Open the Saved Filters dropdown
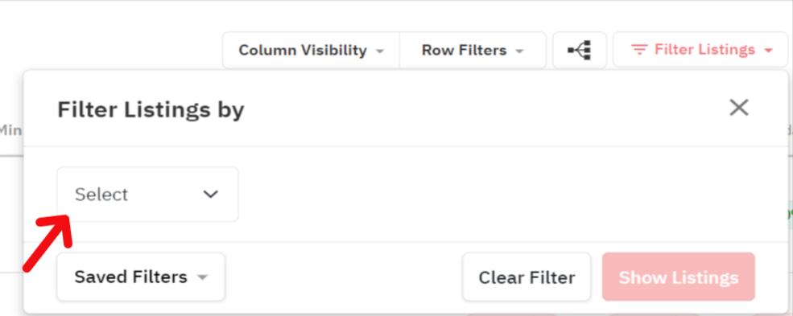The width and height of the screenshot is (793, 316). tap(141, 277)
